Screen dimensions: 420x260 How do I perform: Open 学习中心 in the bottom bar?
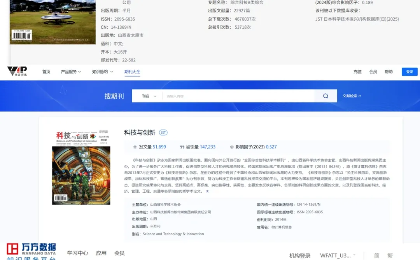[77, 253]
